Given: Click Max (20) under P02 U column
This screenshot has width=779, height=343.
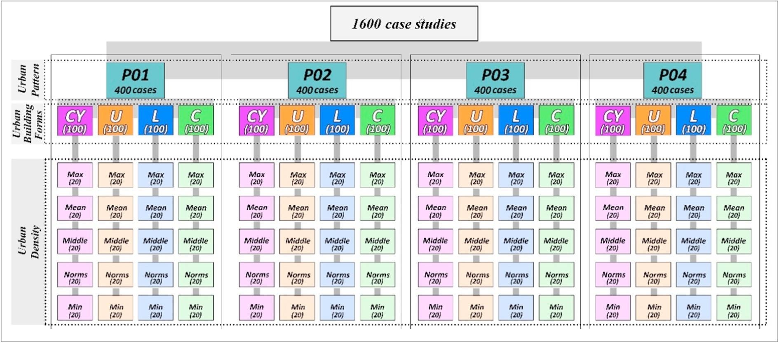Looking at the screenshot, I should (x=297, y=175).
